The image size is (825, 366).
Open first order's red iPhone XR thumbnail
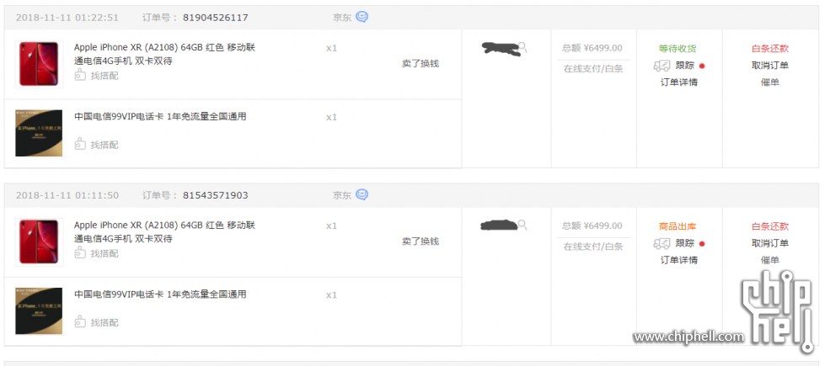click(x=39, y=64)
